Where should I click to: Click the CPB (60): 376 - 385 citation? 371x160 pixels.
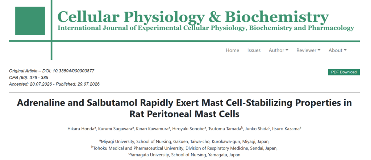[x=29, y=78]
